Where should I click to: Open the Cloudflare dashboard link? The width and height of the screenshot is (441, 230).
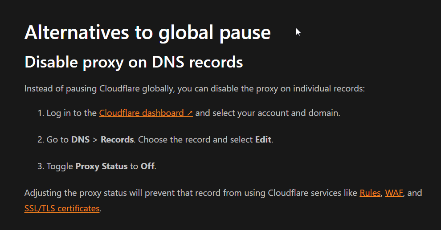tap(146, 113)
